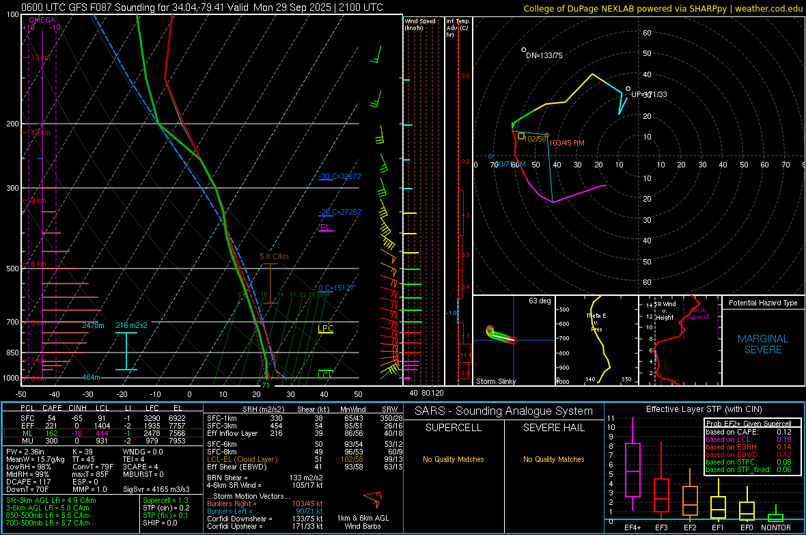Viewport: 806px width, 535px height.
Task: Click the Wind Speed (knots) header
Action: pyautogui.click(x=420, y=24)
